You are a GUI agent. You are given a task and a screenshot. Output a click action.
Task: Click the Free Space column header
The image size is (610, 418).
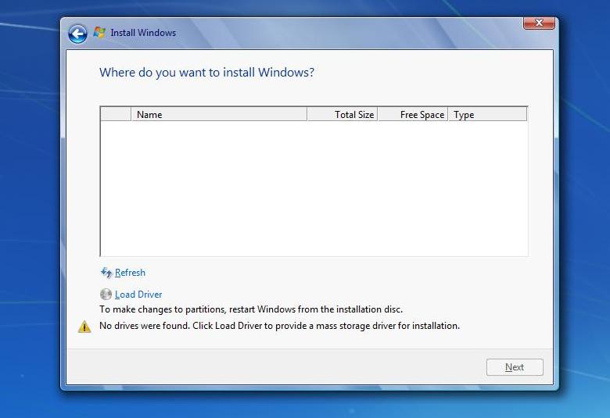pos(412,115)
